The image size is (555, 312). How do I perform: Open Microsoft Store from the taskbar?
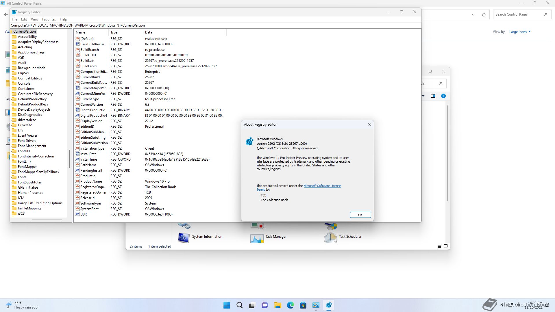(303, 305)
